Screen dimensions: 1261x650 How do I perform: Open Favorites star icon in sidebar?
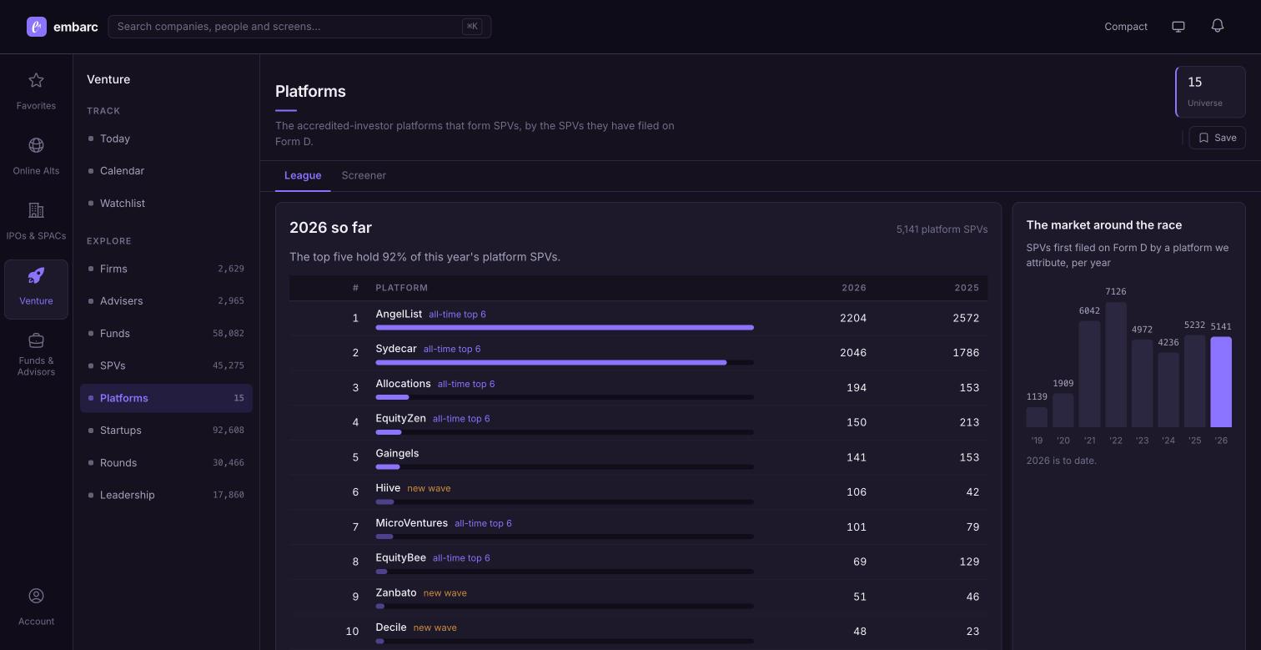click(x=36, y=80)
